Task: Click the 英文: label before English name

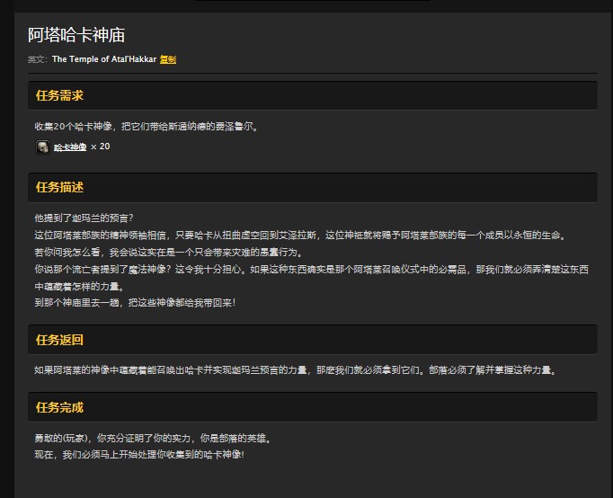Action: [37, 59]
